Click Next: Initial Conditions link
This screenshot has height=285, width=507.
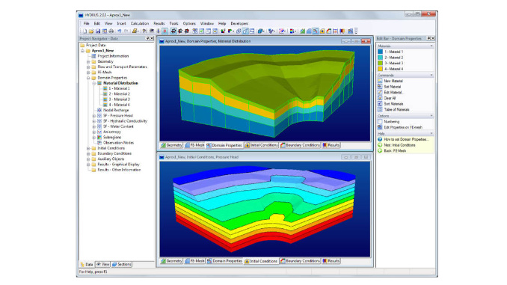399,145
